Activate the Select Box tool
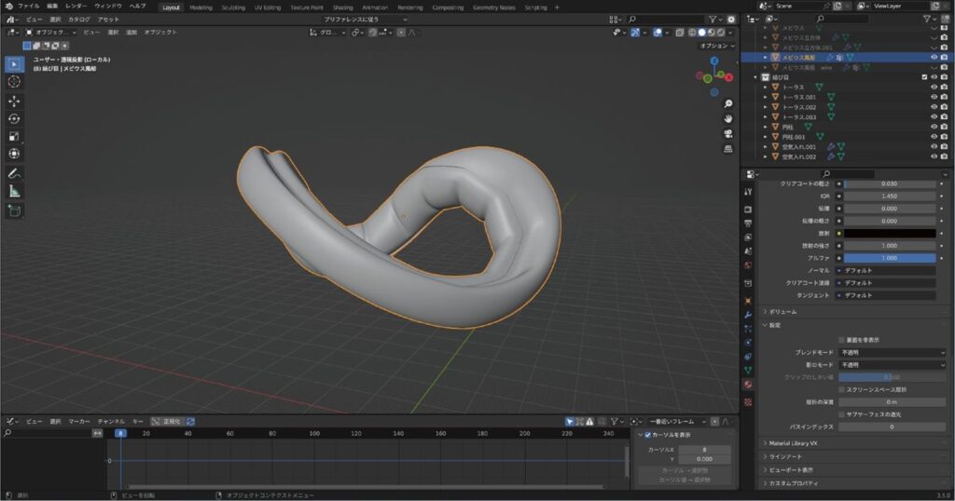Screen dimensions: 955x501 (x=14, y=64)
